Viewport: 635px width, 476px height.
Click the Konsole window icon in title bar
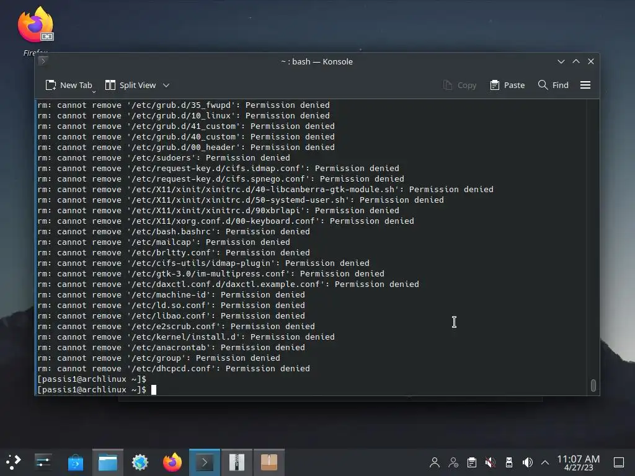pyautogui.click(x=43, y=61)
